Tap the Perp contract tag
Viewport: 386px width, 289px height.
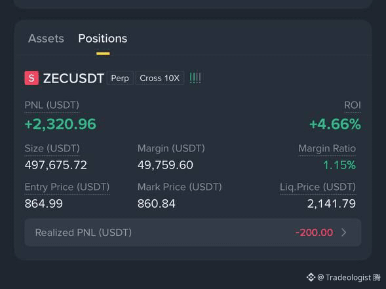[x=120, y=78]
